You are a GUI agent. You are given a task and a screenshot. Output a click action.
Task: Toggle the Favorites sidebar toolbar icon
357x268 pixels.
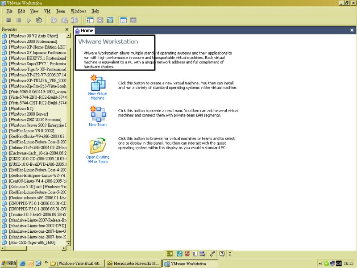[90, 20]
